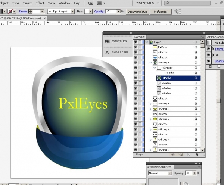Open the ESSENTIALS workspace dropdown
Image resolution: width=224 pixels, height=185 pixels.
(147, 3)
